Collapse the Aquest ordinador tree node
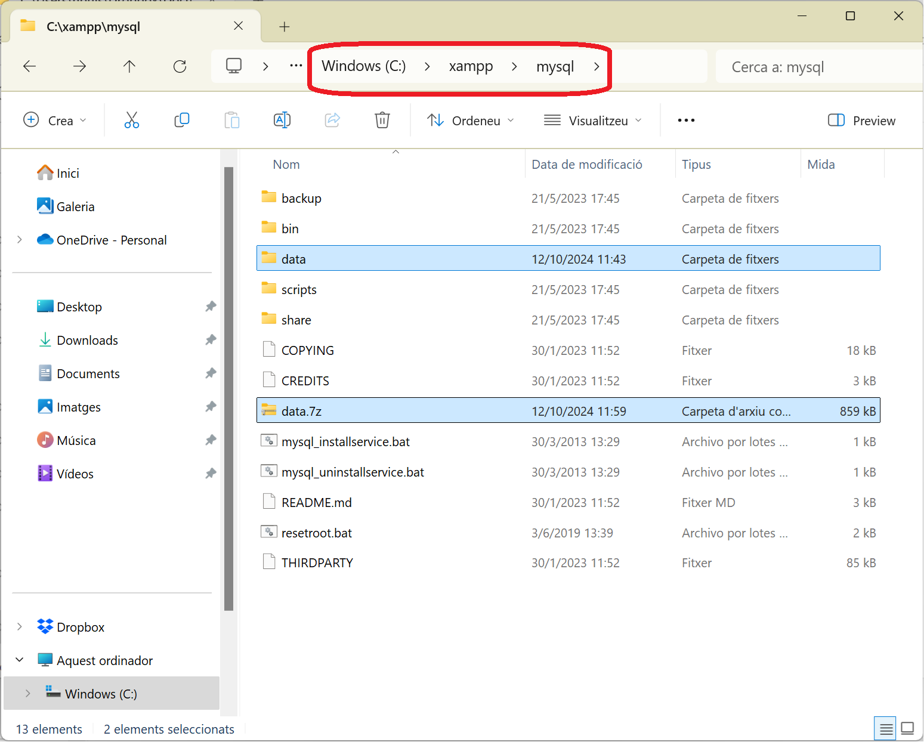Image resolution: width=924 pixels, height=742 pixels. pyautogui.click(x=20, y=660)
